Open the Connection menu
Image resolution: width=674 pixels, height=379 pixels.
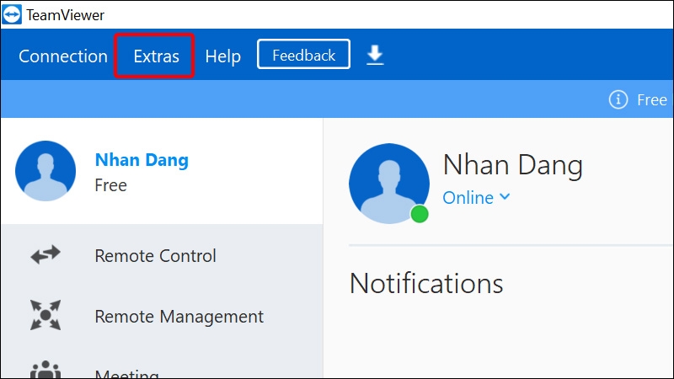62,56
